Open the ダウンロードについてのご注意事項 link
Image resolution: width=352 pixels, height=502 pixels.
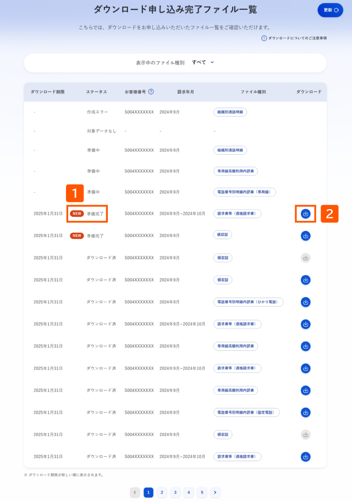point(294,38)
